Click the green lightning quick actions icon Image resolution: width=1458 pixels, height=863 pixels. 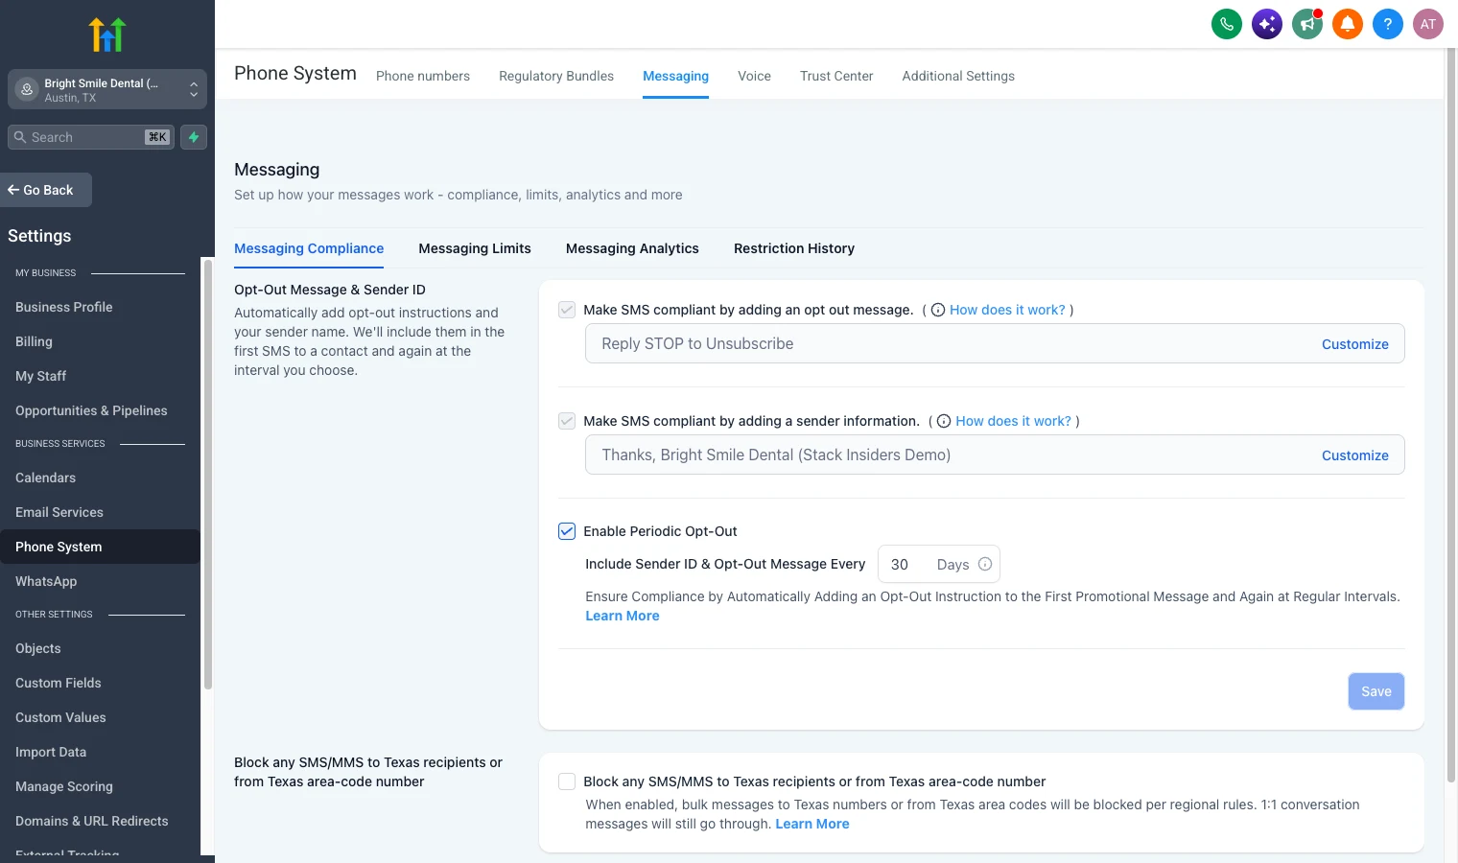(194, 137)
